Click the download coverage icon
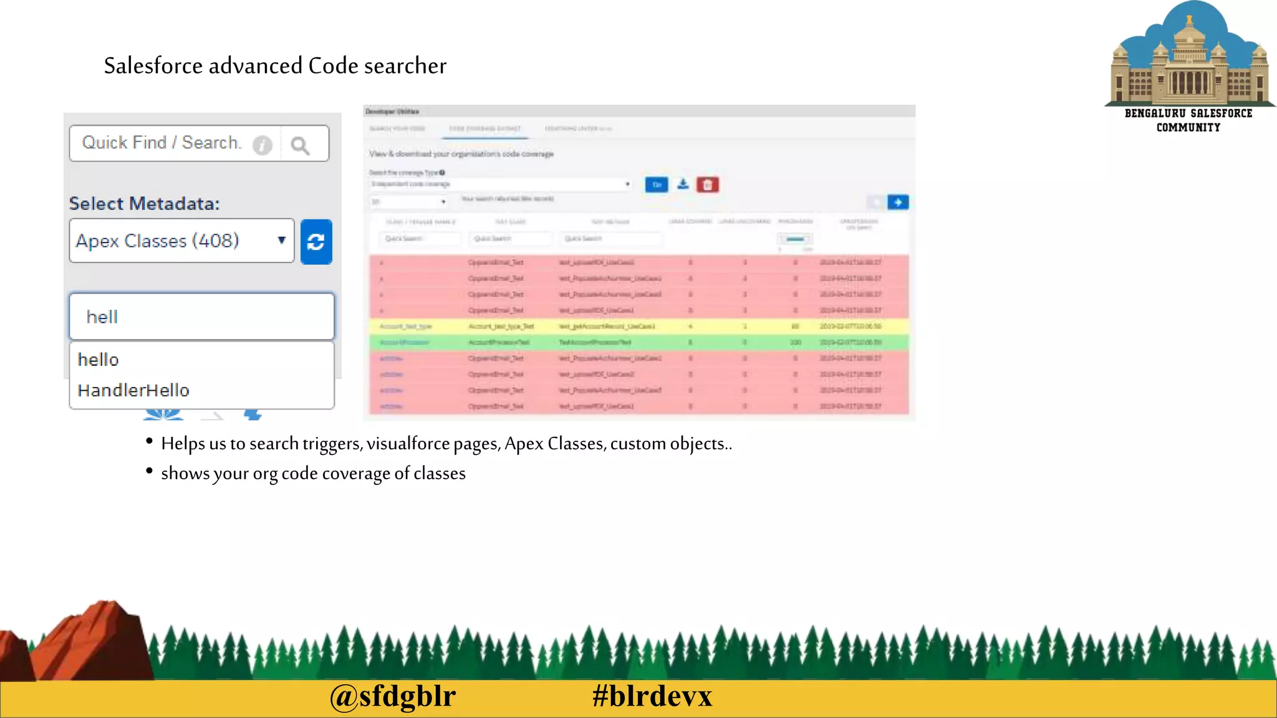 coord(683,184)
